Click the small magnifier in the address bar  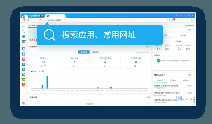45,20
